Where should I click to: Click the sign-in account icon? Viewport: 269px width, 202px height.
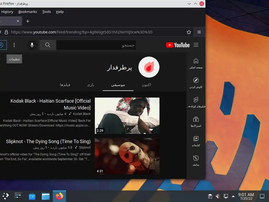point(2,45)
